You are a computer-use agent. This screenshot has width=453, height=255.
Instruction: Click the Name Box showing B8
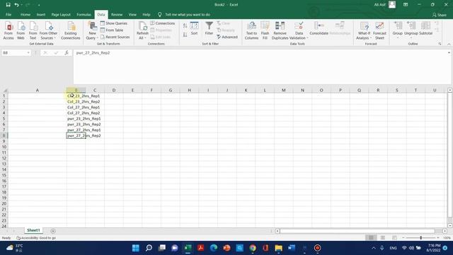click(x=14, y=52)
